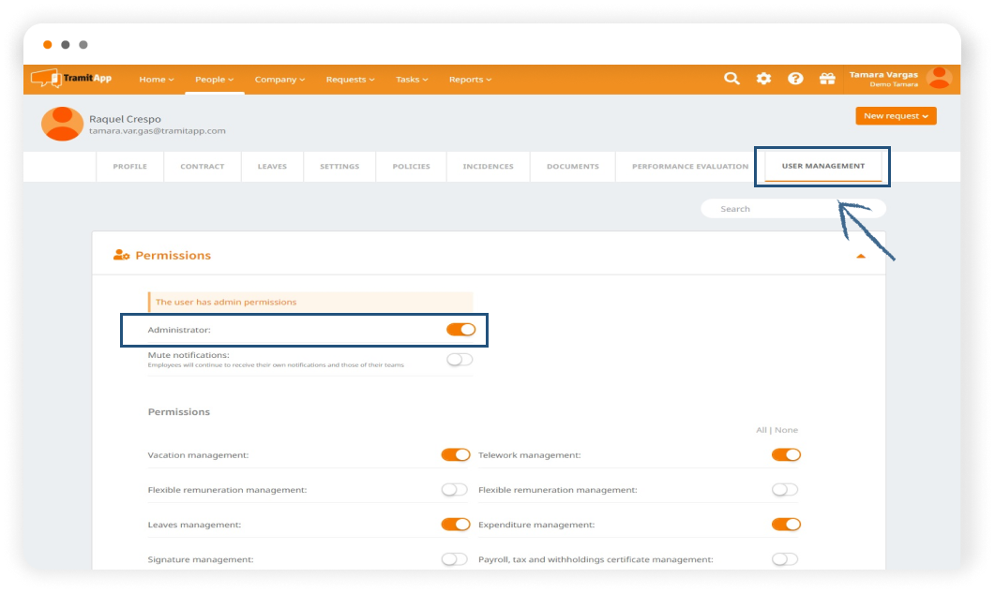Expand the Reports menu
The height and width of the screenshot is (593, 995).
click(x=469, y=80)
